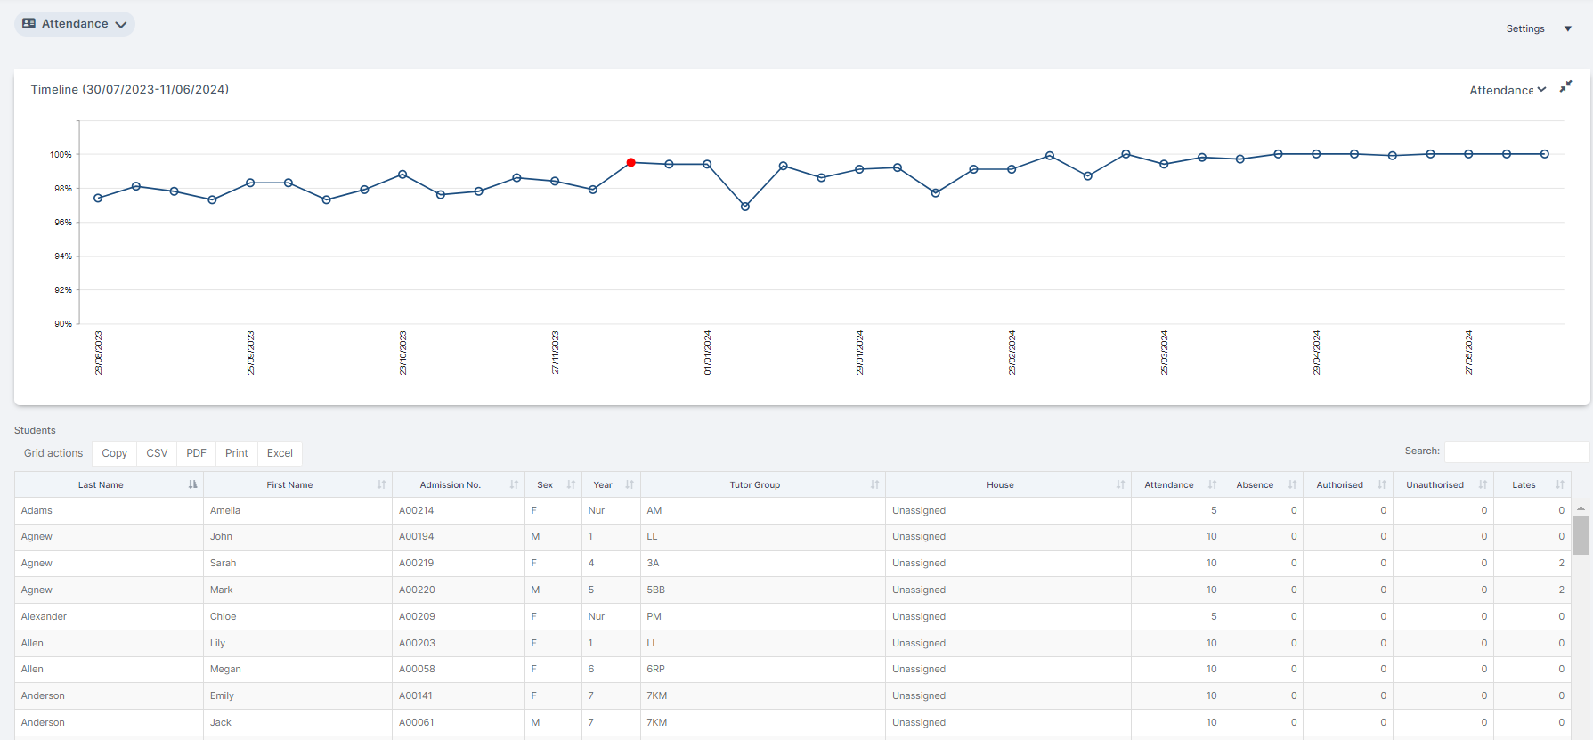Image resolution: width=1593 pixels, height=740 pixels.
Task: Click the Search input field
Action: point(1516,451)
